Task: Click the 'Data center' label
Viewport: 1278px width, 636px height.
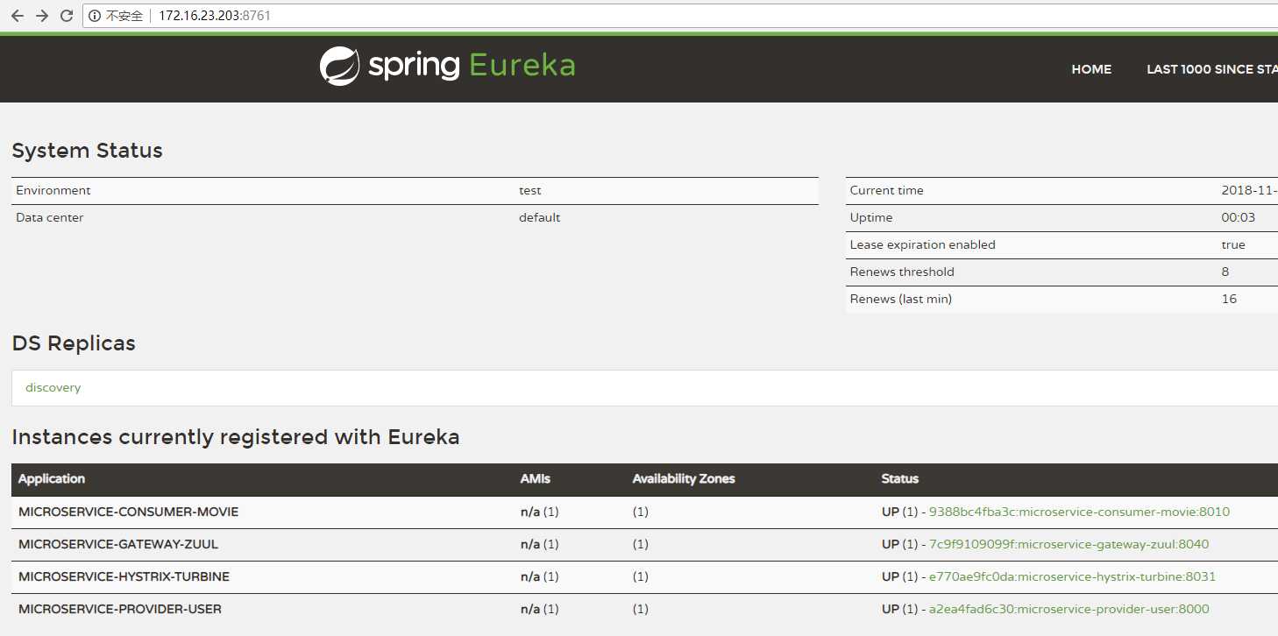Action: click(49, 217)
